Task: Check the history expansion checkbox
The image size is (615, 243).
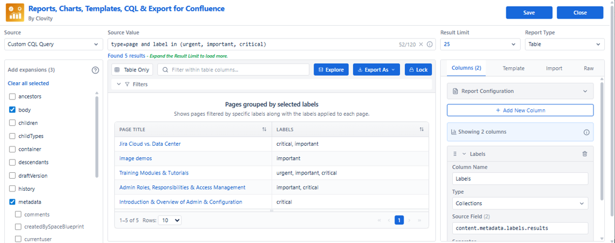Action: click(x=12, y=189)
